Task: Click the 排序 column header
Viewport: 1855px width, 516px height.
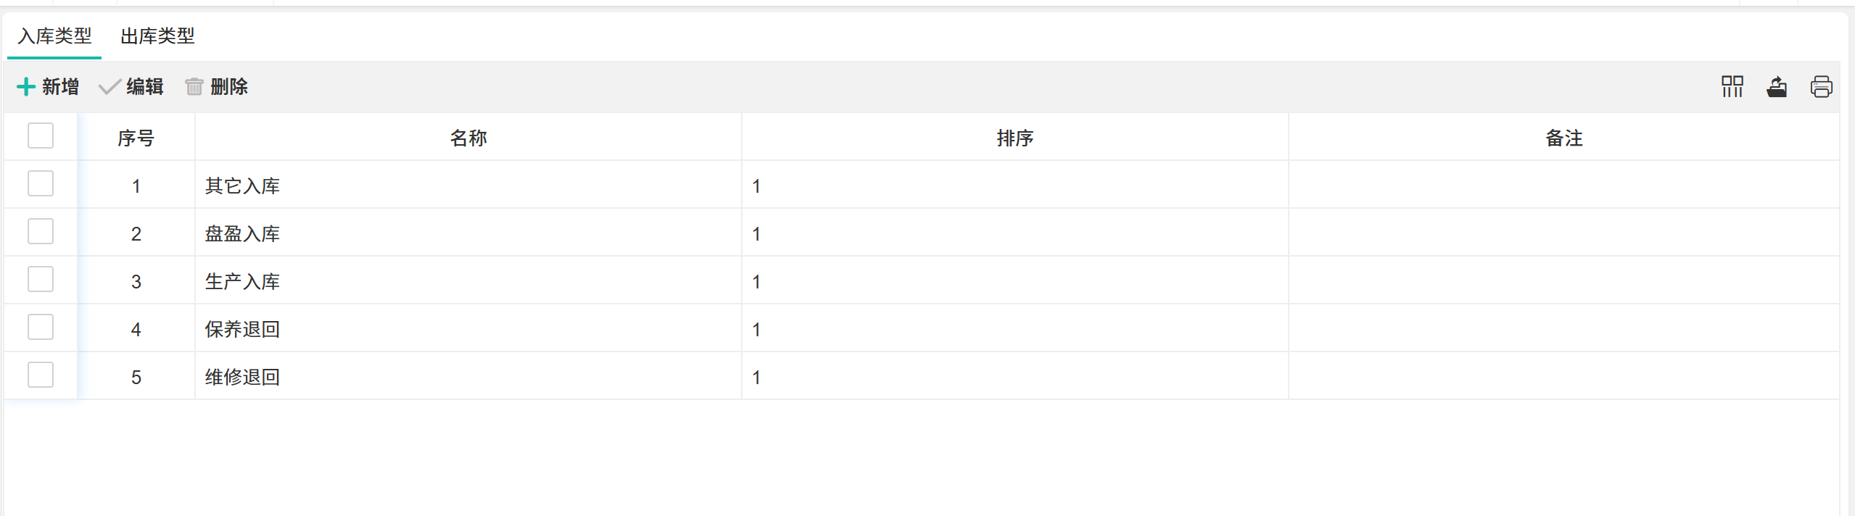Action: point(1015,138)
